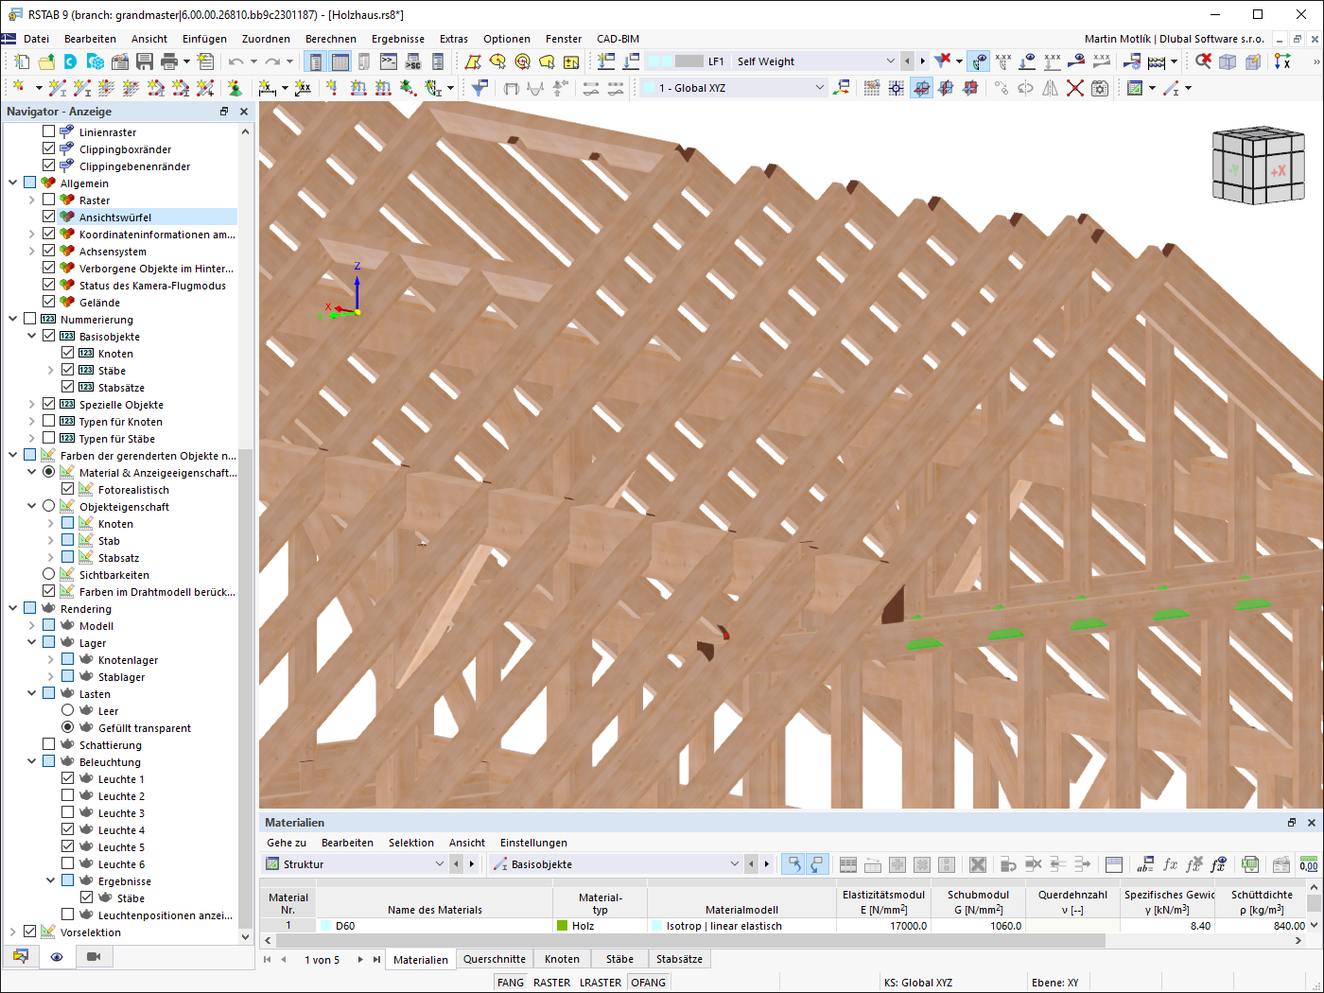Viewport: 1324px width, 993px height.
Task: Open the console window icon
Action: [389, 61]
